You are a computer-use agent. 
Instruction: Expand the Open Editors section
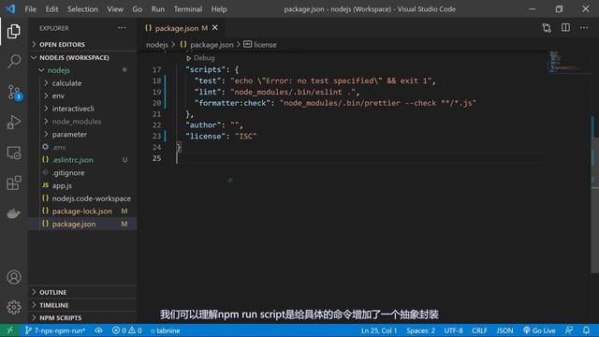tap(82, 44)
